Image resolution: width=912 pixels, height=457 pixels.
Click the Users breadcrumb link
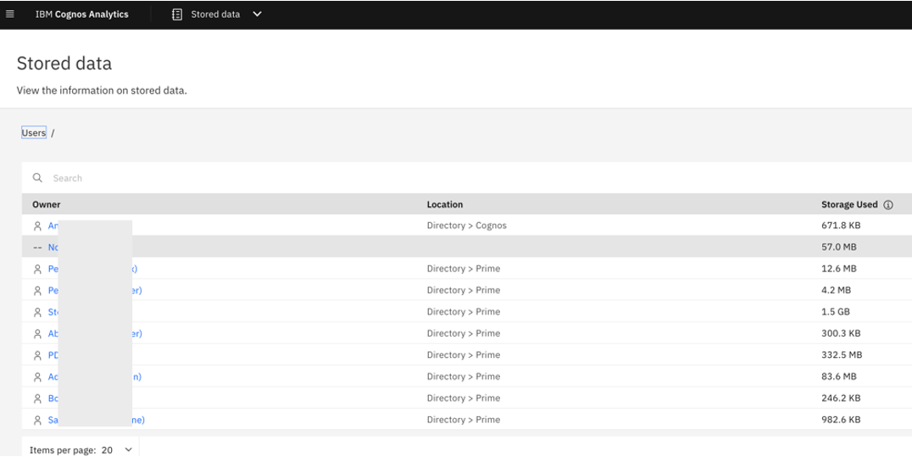[x=34, y=133]
